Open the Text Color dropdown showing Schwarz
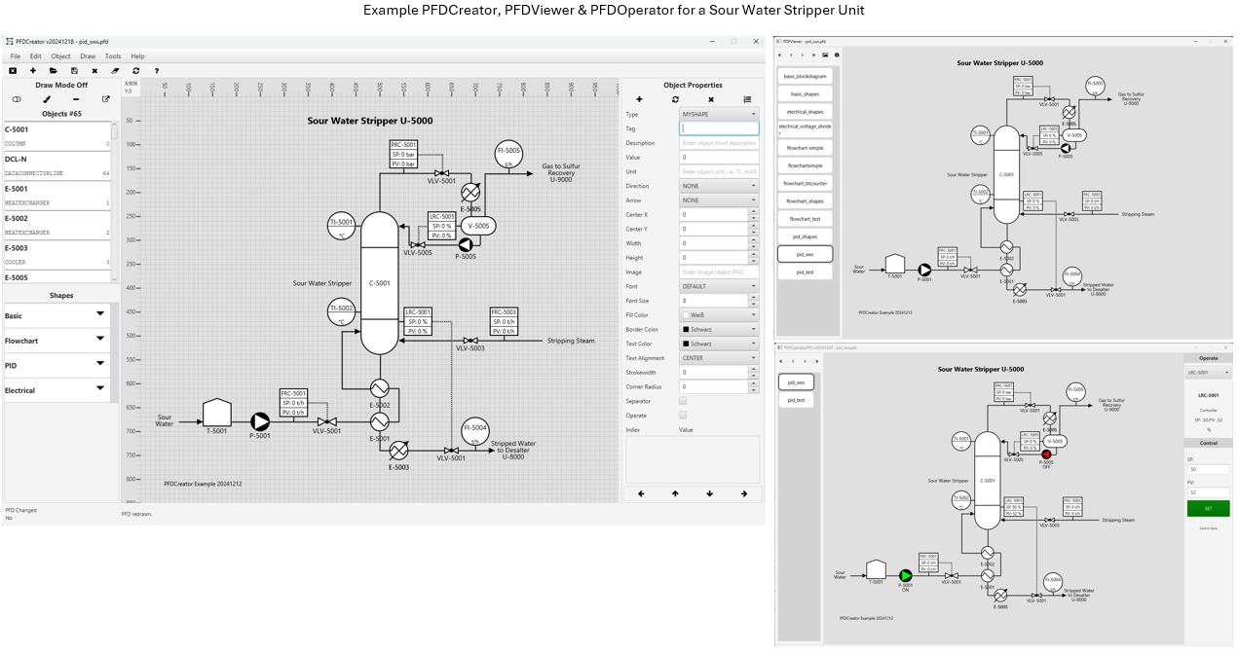This screenshot has width=1239, height=654. click(x=719, y=344)
